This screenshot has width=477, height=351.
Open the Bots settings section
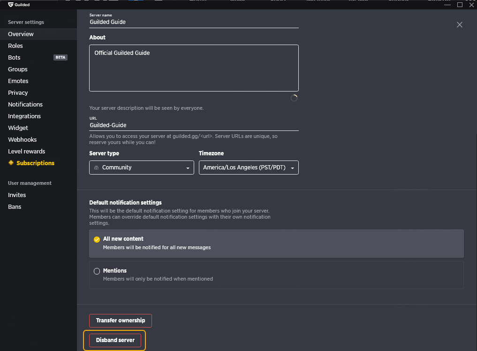(x=38, y=58)
